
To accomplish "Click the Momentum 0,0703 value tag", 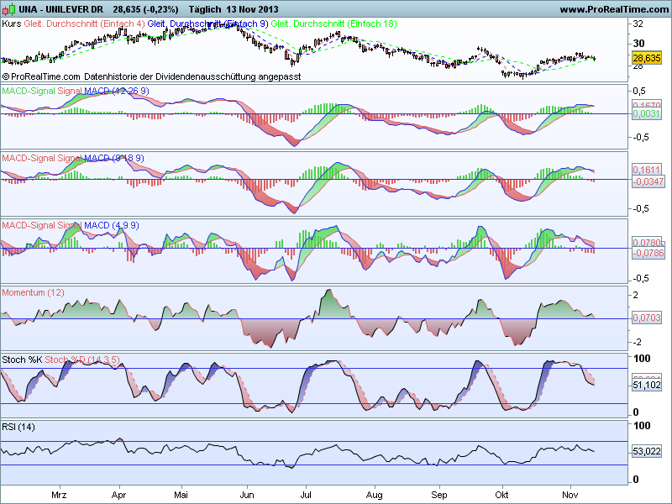I will [x=646, y=318].
